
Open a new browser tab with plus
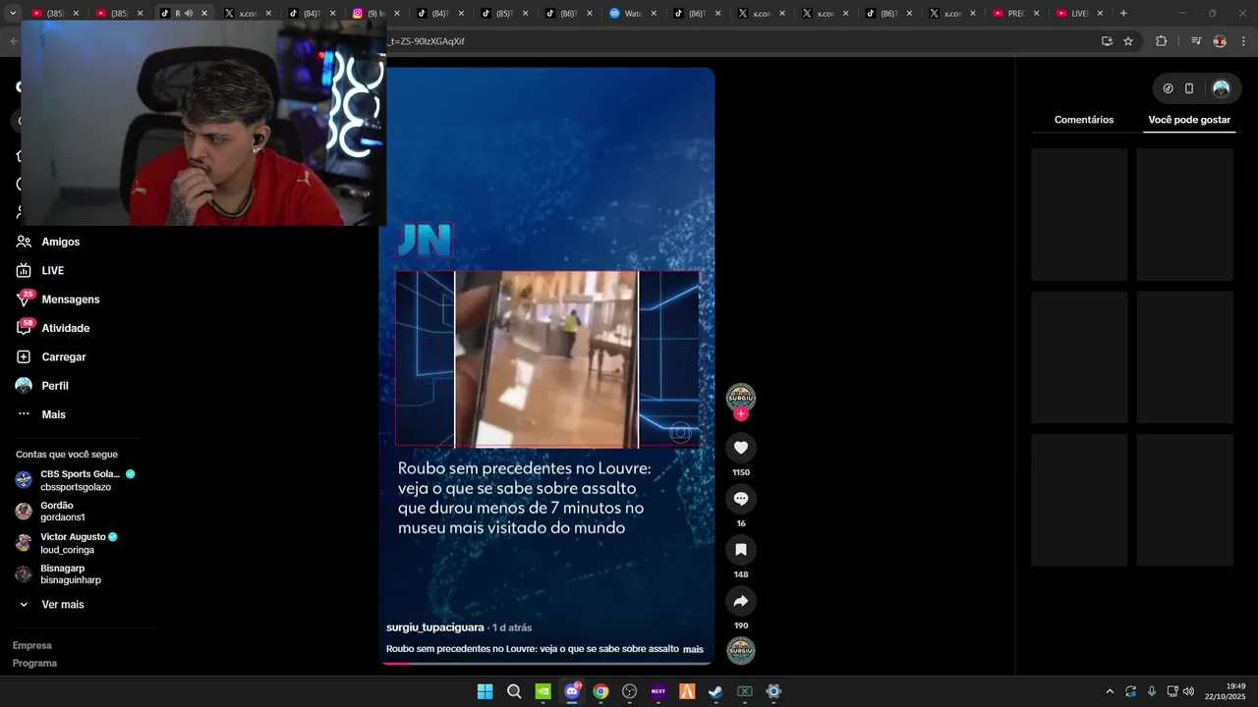click(x=1123, y=14)
